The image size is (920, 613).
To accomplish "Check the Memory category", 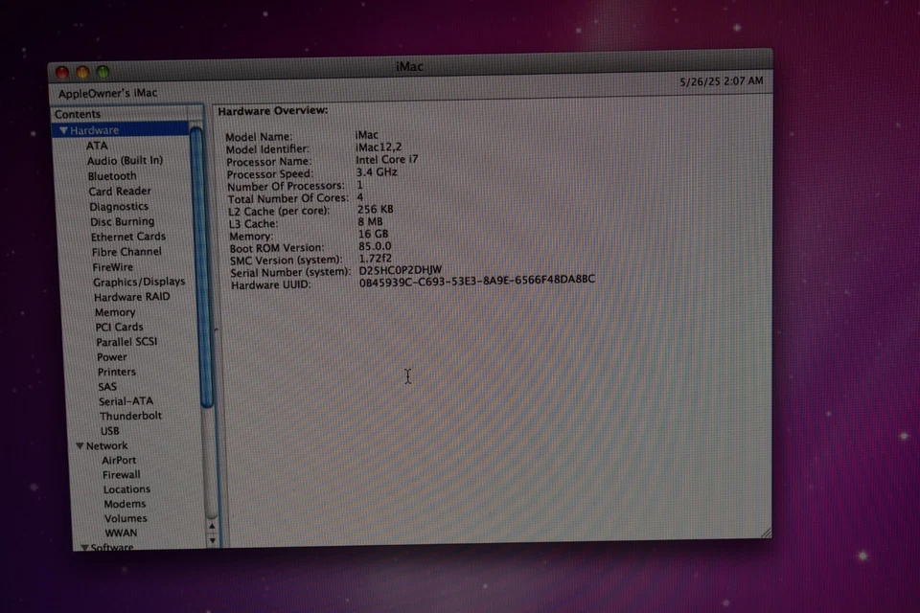I will point(115,311).
